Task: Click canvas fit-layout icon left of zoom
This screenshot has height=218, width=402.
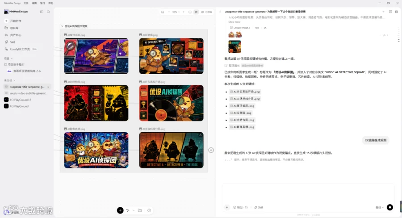Action: tap(162, 12)
